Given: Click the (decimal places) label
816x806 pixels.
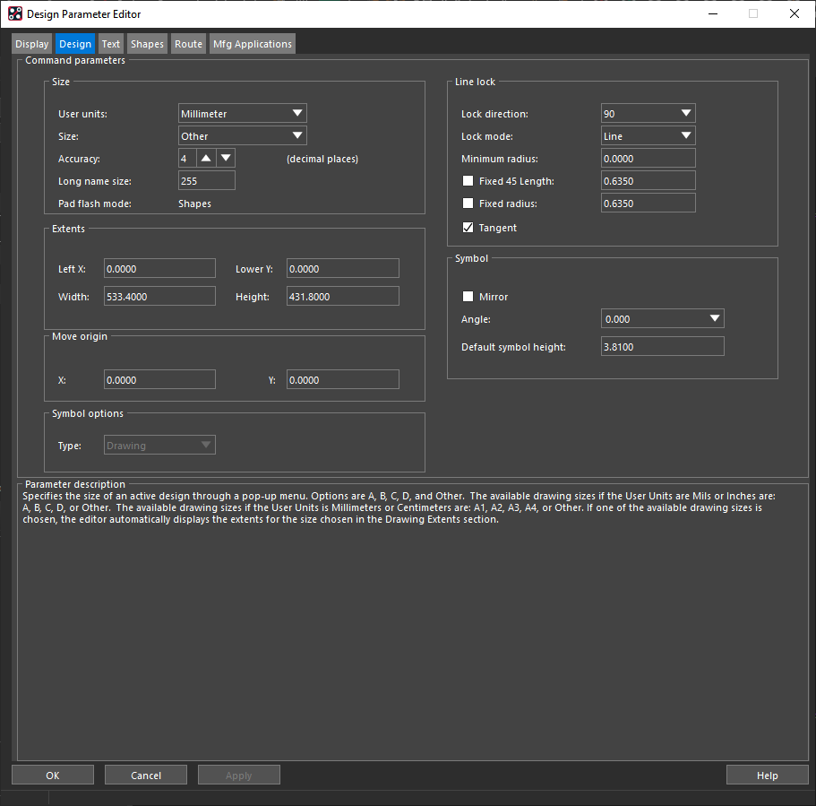Looking at the screenshot, I should 322,159.
